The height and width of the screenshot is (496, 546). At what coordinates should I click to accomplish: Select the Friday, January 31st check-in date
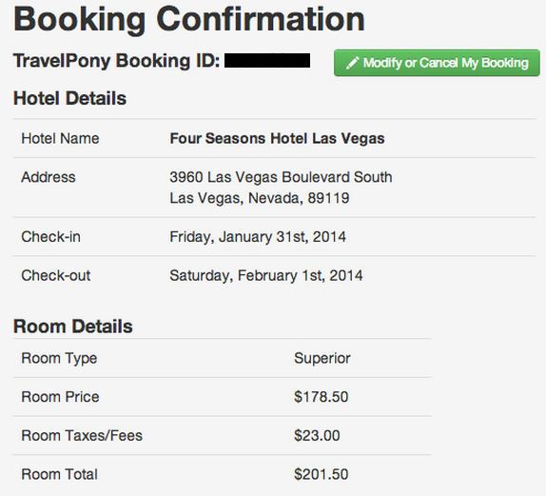[258, 237]
